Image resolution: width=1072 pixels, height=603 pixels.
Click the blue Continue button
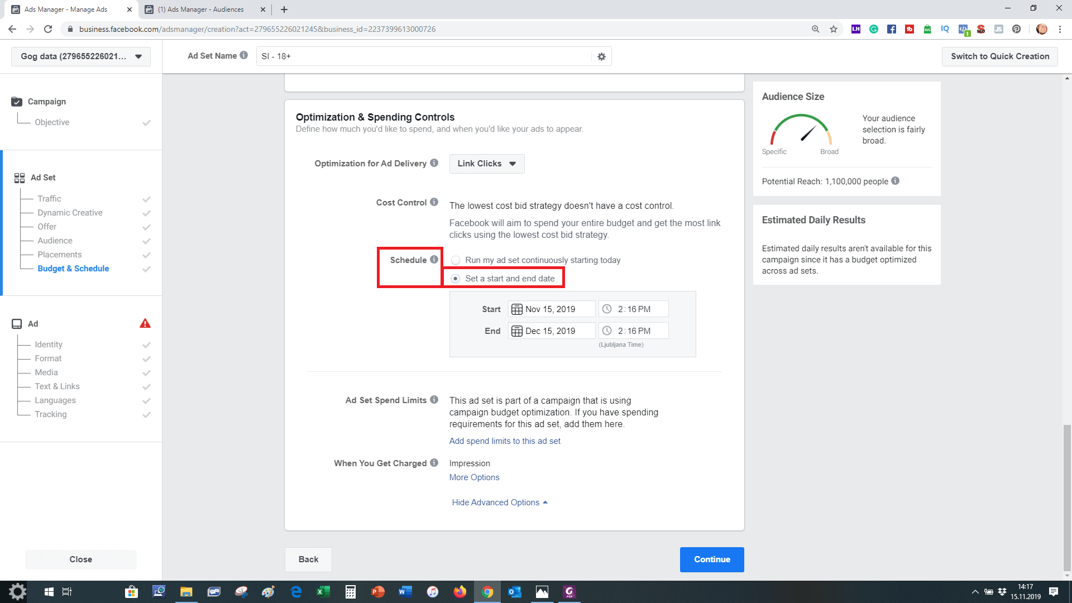(x=711, y=559)
